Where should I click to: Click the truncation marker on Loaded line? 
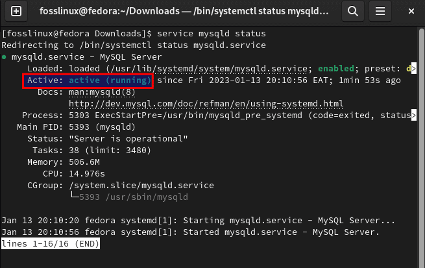pos(413,69)
